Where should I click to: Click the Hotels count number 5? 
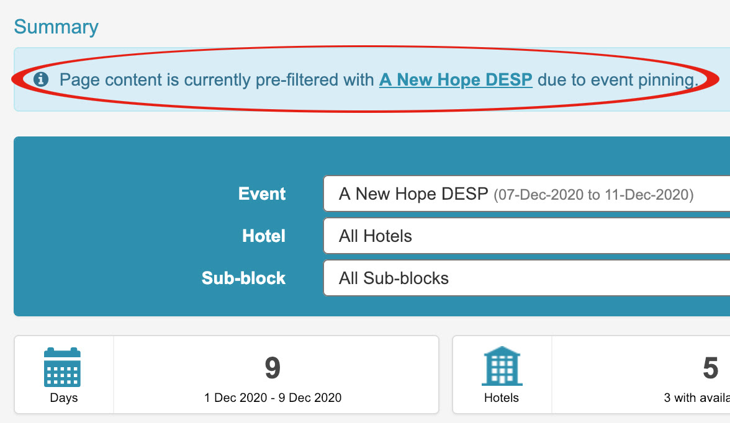pos(710,368)
